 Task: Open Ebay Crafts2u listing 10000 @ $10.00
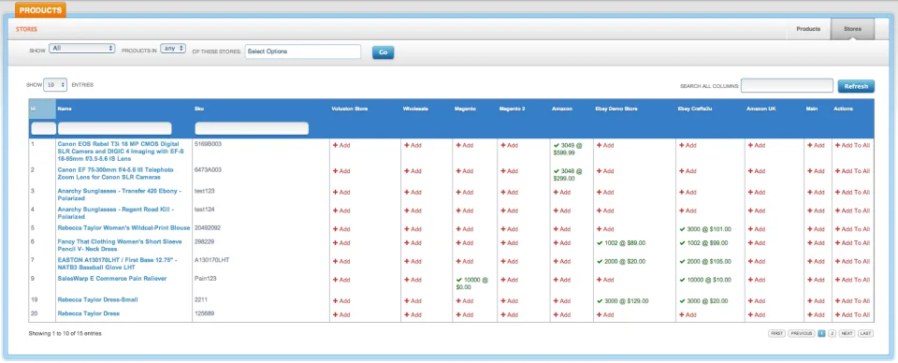point(705,280)
